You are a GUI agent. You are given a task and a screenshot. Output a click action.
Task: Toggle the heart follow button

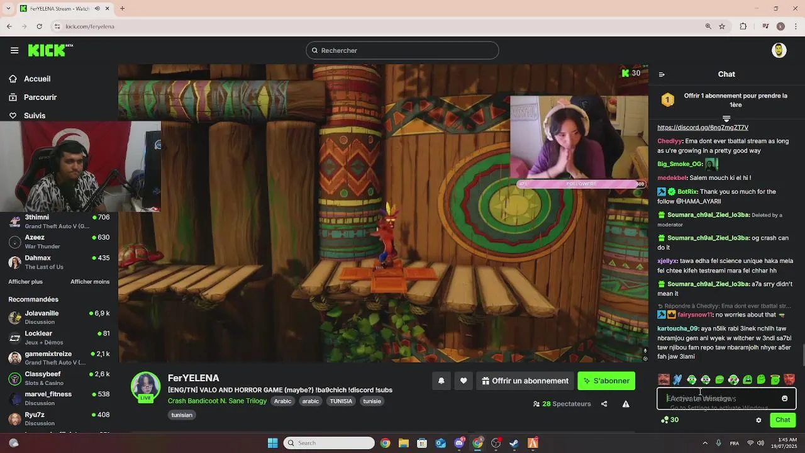click(x=464, y=381)
